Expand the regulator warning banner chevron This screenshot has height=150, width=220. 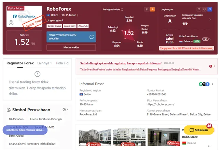pos(215,66)
